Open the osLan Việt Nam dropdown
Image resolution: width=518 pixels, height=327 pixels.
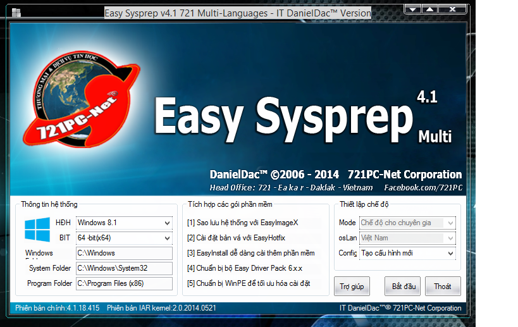407,238
